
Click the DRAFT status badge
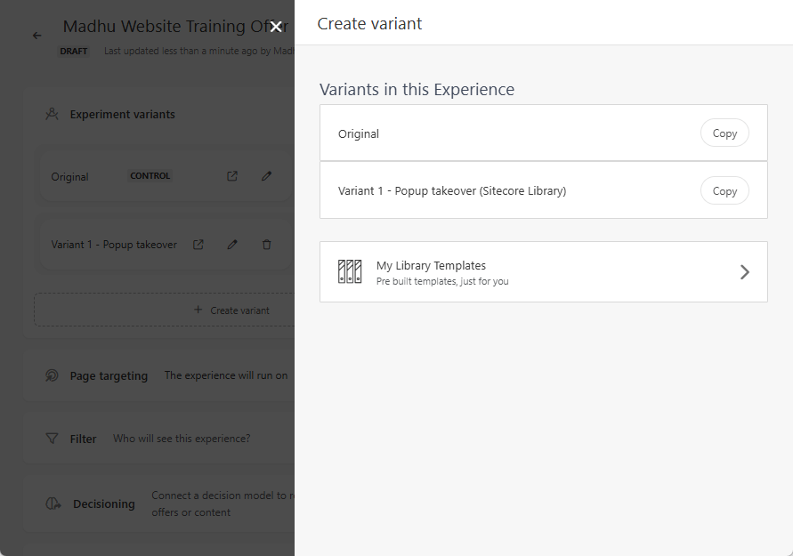74,51
